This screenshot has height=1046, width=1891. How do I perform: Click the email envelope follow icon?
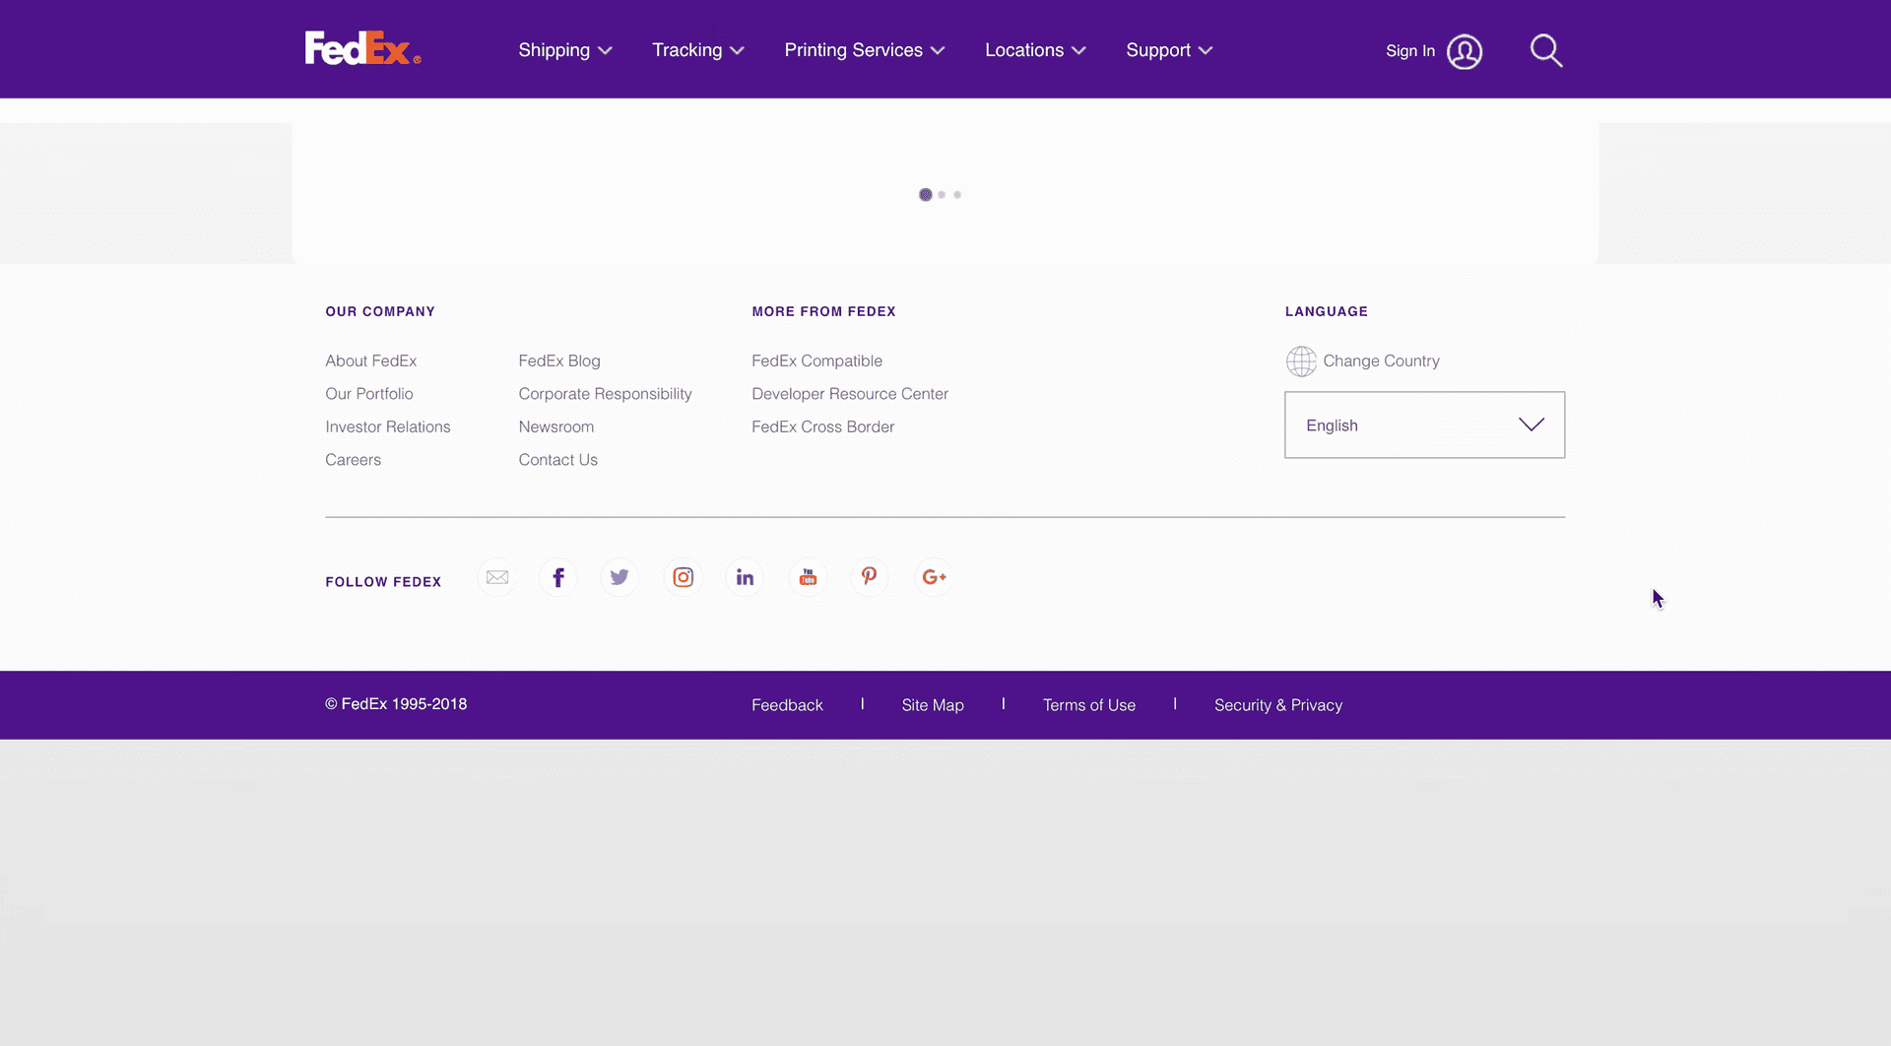pos(497,577)
